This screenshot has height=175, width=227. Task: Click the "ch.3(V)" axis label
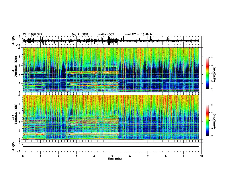click(x=13, y=147)
